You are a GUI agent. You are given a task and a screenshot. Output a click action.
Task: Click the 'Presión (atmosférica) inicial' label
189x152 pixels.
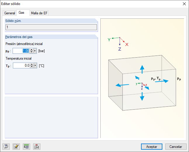click(x=24, y=44)
